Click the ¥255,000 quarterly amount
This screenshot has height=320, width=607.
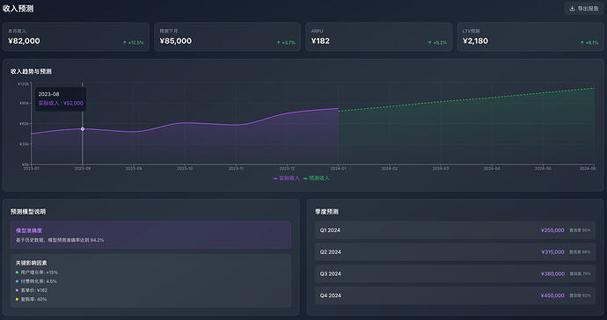tap(552, 230)
